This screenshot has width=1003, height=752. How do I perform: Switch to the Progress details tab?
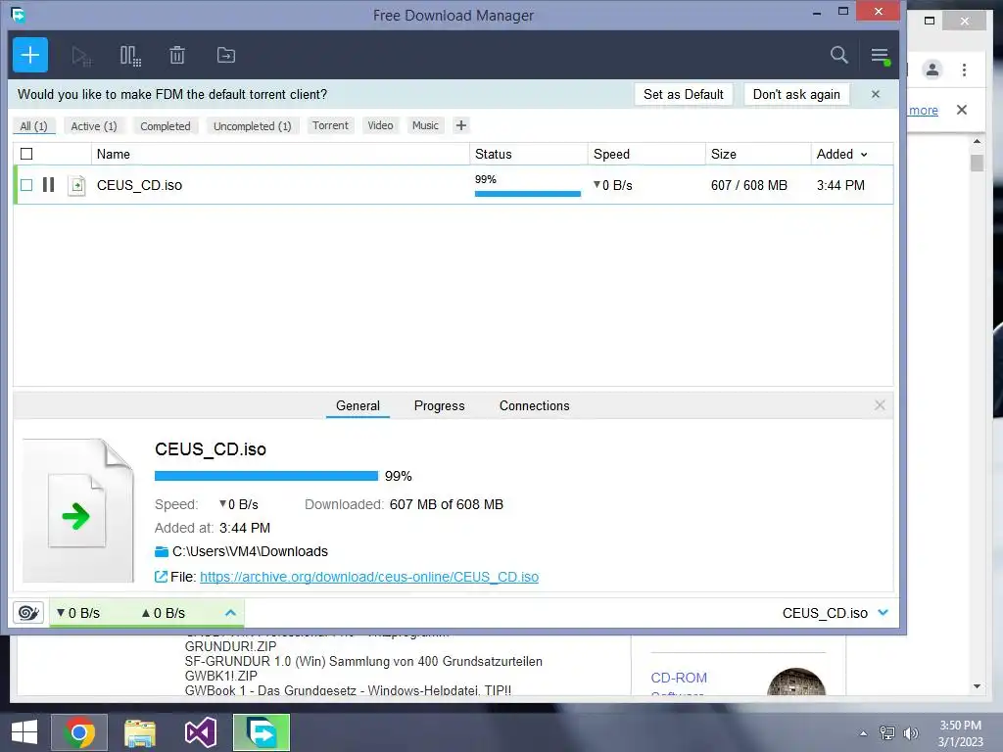tap(440, 406)
